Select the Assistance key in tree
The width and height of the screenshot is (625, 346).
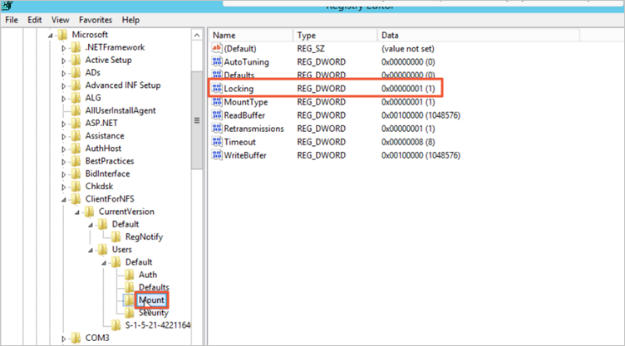(x=105, y=136)
